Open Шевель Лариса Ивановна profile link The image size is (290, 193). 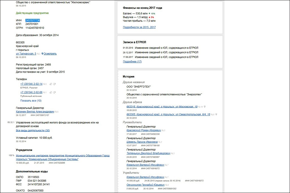(x=142, y=142)
